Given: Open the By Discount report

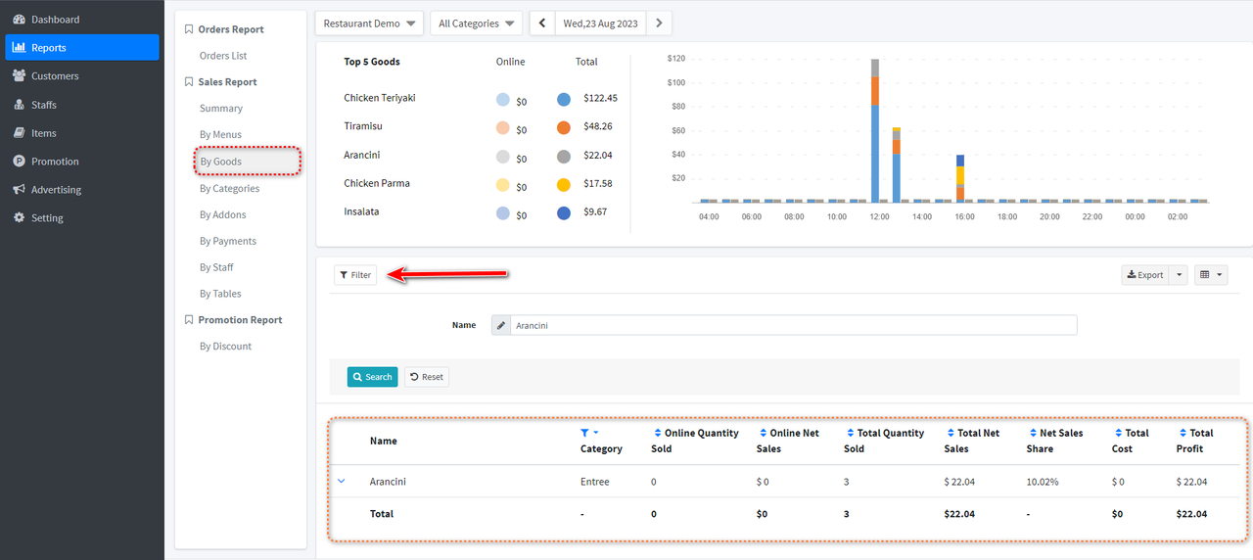Looking at the screenshot, I should [225, 347].
